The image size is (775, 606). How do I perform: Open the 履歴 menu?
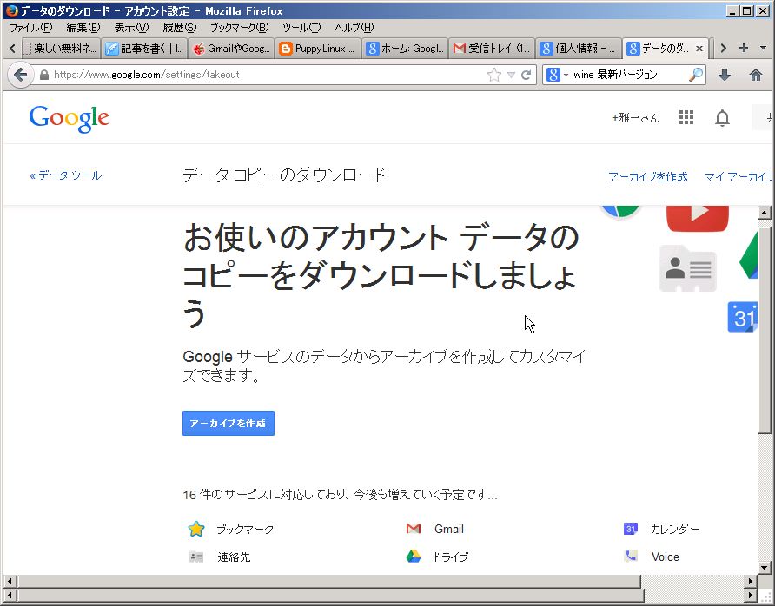[180, 28]
